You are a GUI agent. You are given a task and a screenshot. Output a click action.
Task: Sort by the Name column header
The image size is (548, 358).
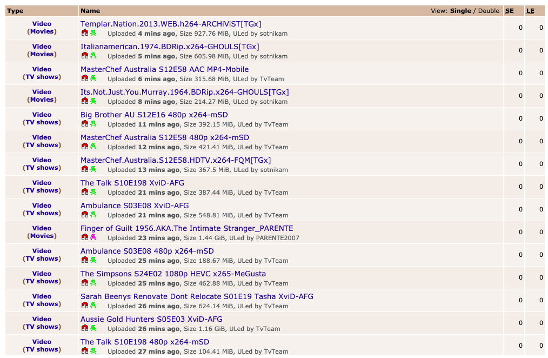pos(90,11)
